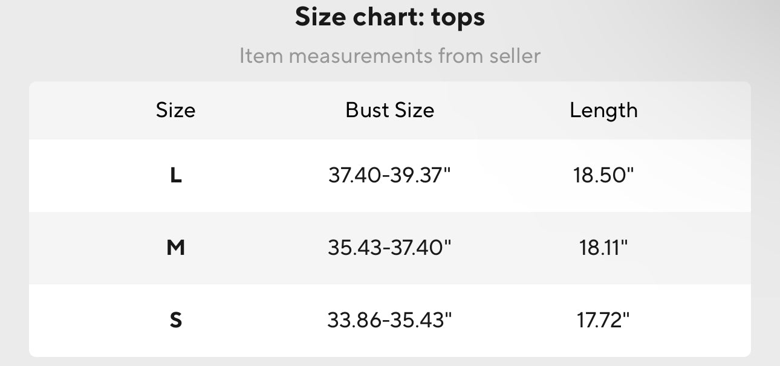
Task: Select the L size row label
Action: (175, 176)
